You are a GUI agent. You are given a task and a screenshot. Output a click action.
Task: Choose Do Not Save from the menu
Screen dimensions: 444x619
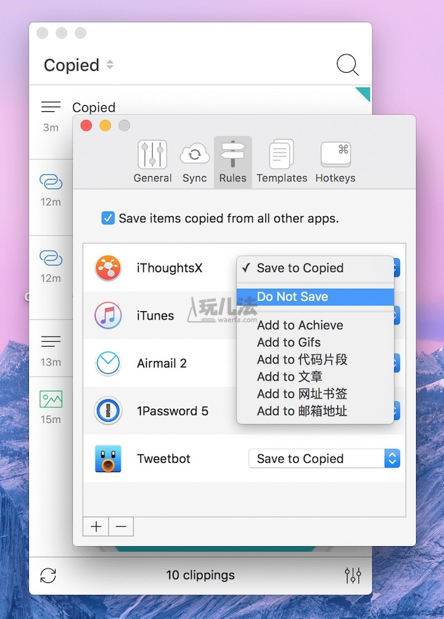[x=292, y=297]
